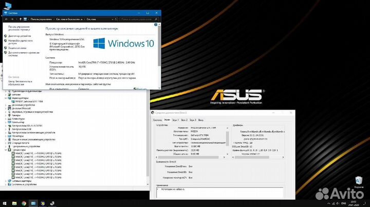Viewport: 370px width, 207px height.
Task: Expand the 'Контроллеры USB' node
Action: 6,129
